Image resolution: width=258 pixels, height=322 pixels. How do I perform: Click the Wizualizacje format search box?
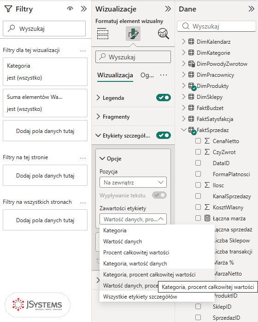pyautogui.click(x=133, y=57)
